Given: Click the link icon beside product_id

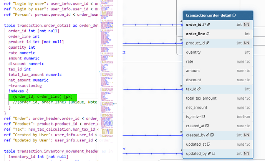Looking at the screenshot, I should point(207,43).
